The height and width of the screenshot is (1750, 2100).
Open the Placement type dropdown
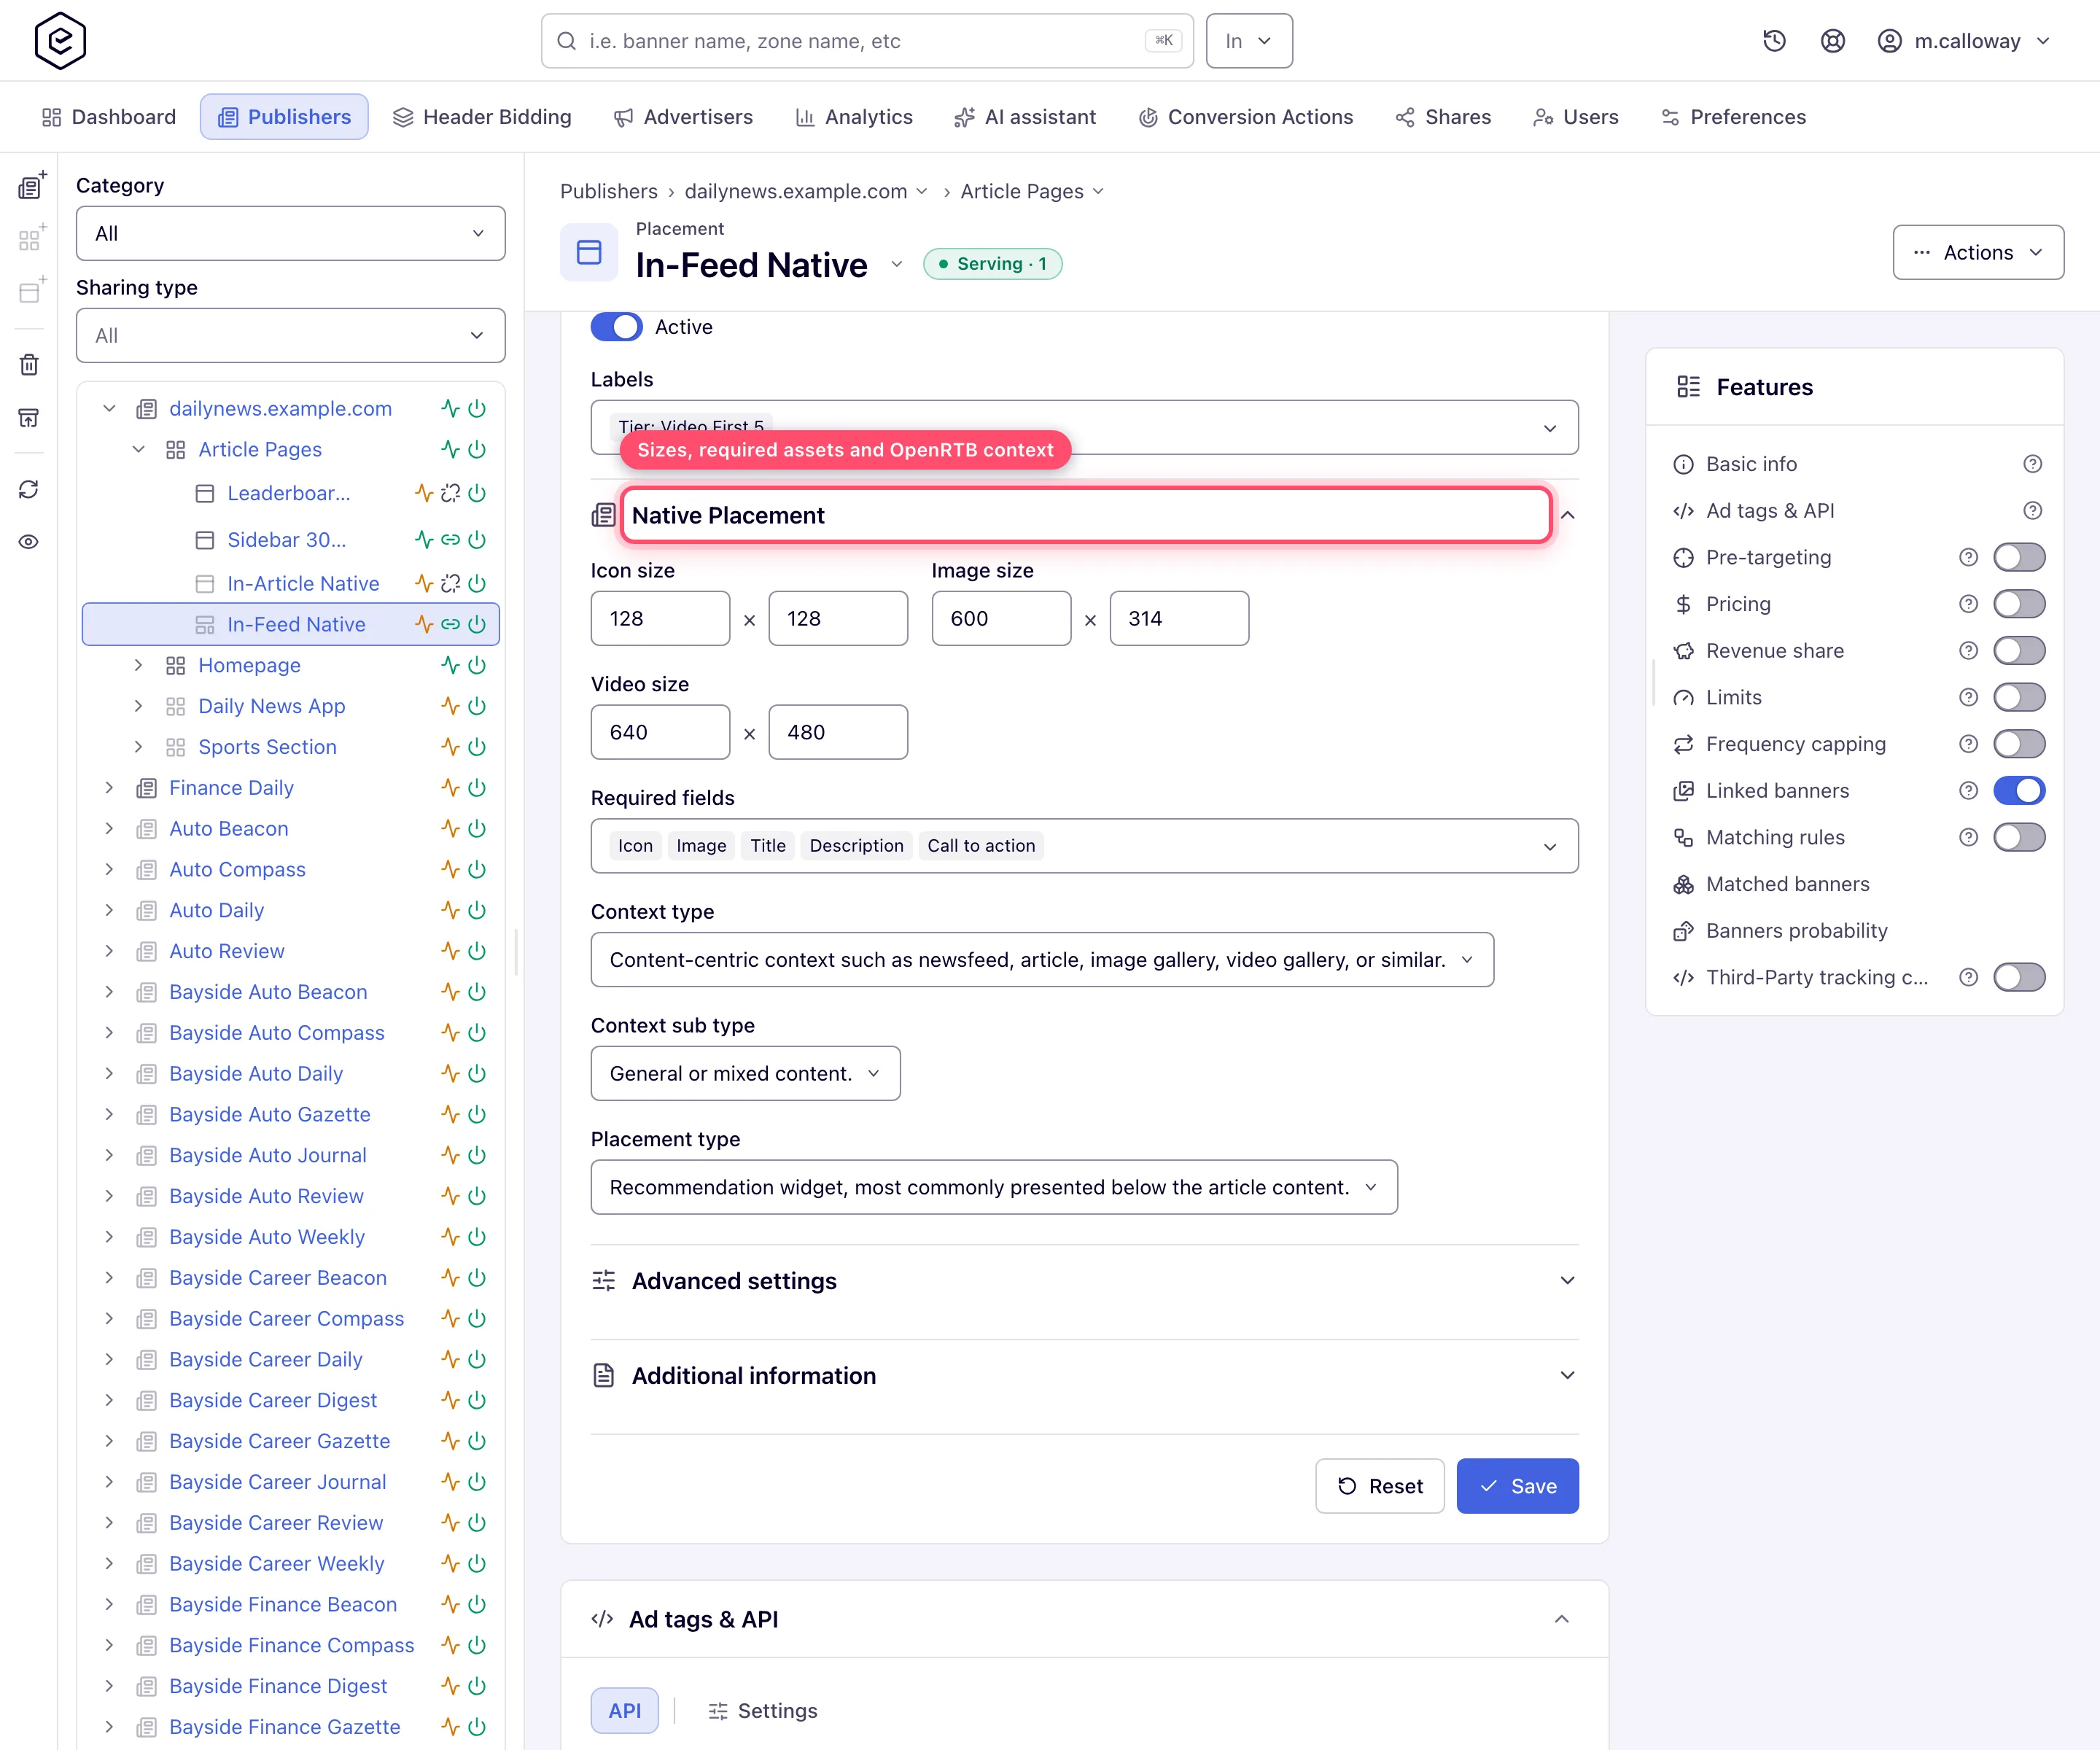tap(994, 1187)
